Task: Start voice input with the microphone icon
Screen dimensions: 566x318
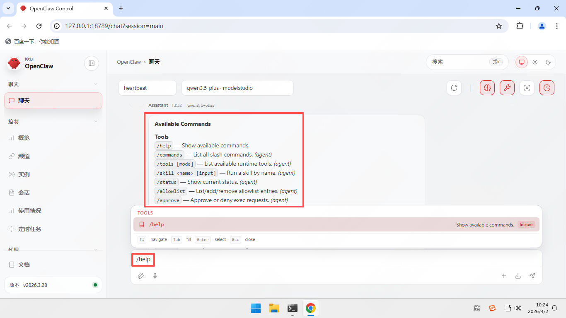Action: 155,276
